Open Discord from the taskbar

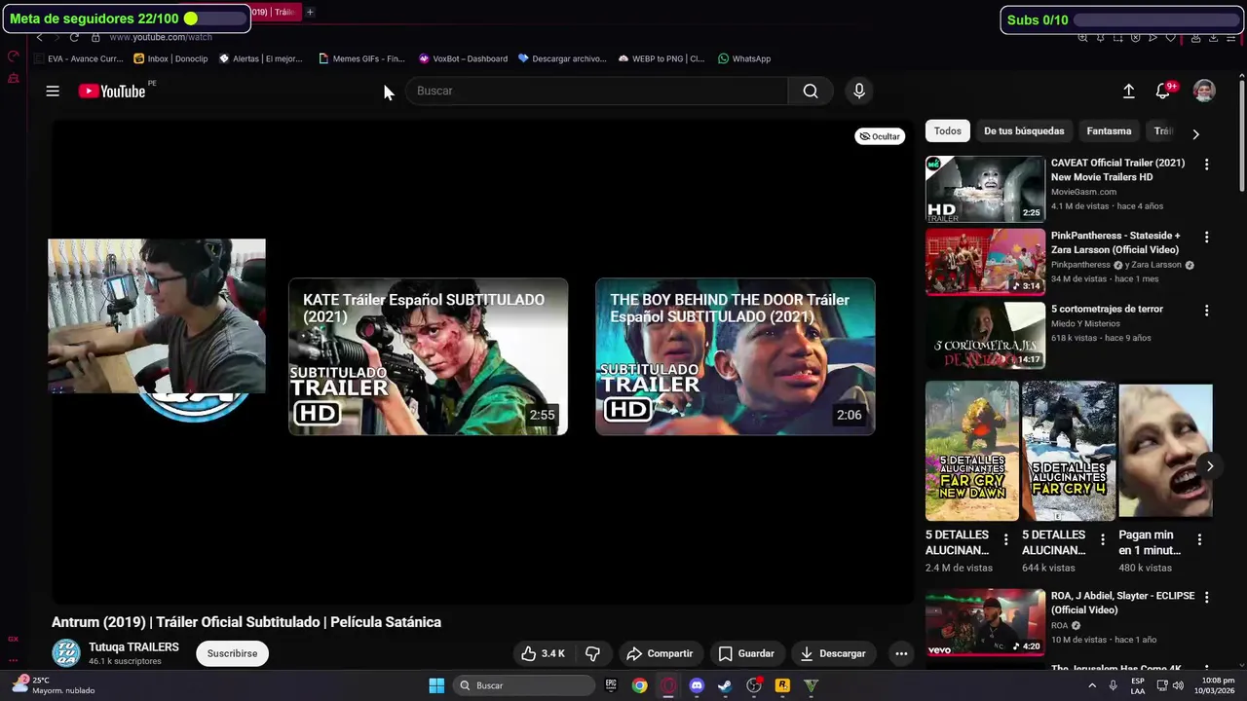point(697,685)
